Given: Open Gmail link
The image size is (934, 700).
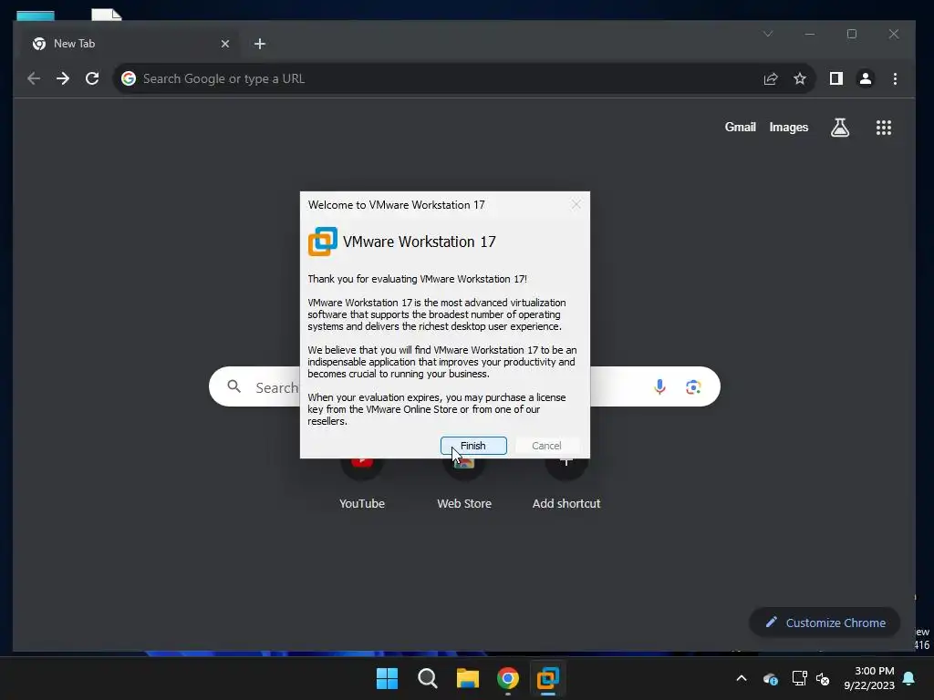Looking at the screenshot, I should 740,127.
